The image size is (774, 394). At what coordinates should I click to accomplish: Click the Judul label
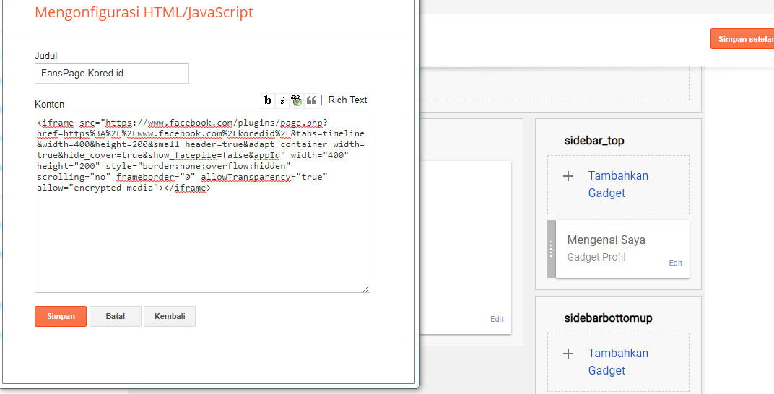(46, 56)
